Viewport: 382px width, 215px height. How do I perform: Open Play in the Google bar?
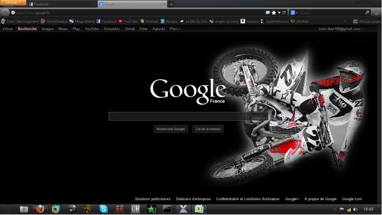coord(76,29)
